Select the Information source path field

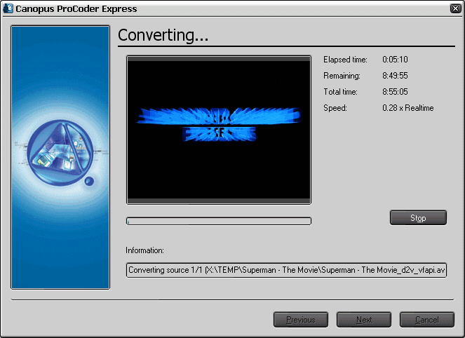(286, 270)
